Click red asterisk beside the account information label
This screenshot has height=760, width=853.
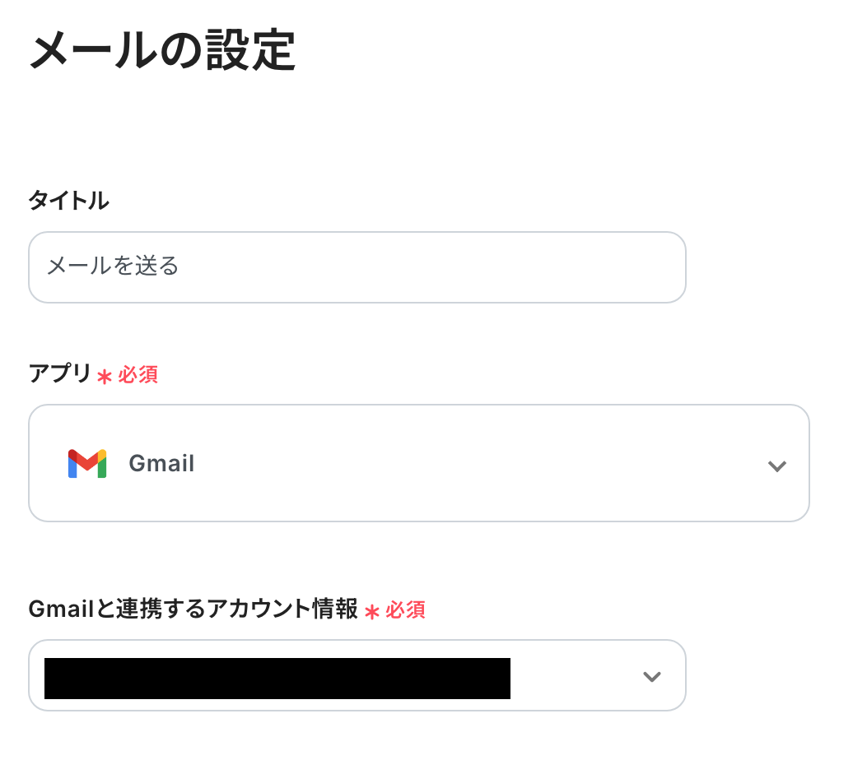coord(371,612)
